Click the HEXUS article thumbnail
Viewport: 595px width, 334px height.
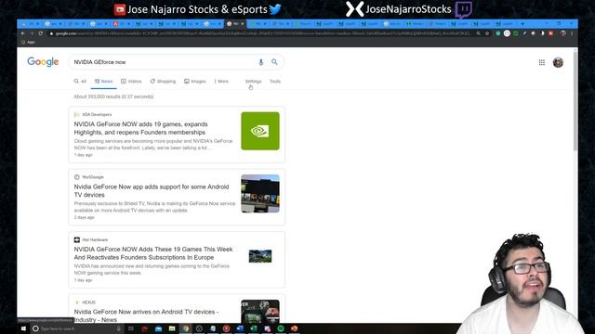tap(260, 312)
